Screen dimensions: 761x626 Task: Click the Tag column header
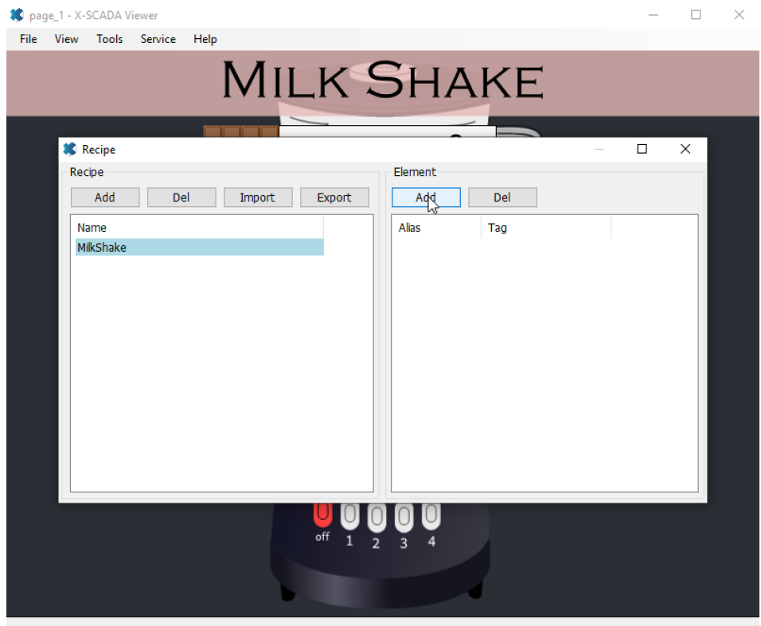tap(547, 228)
